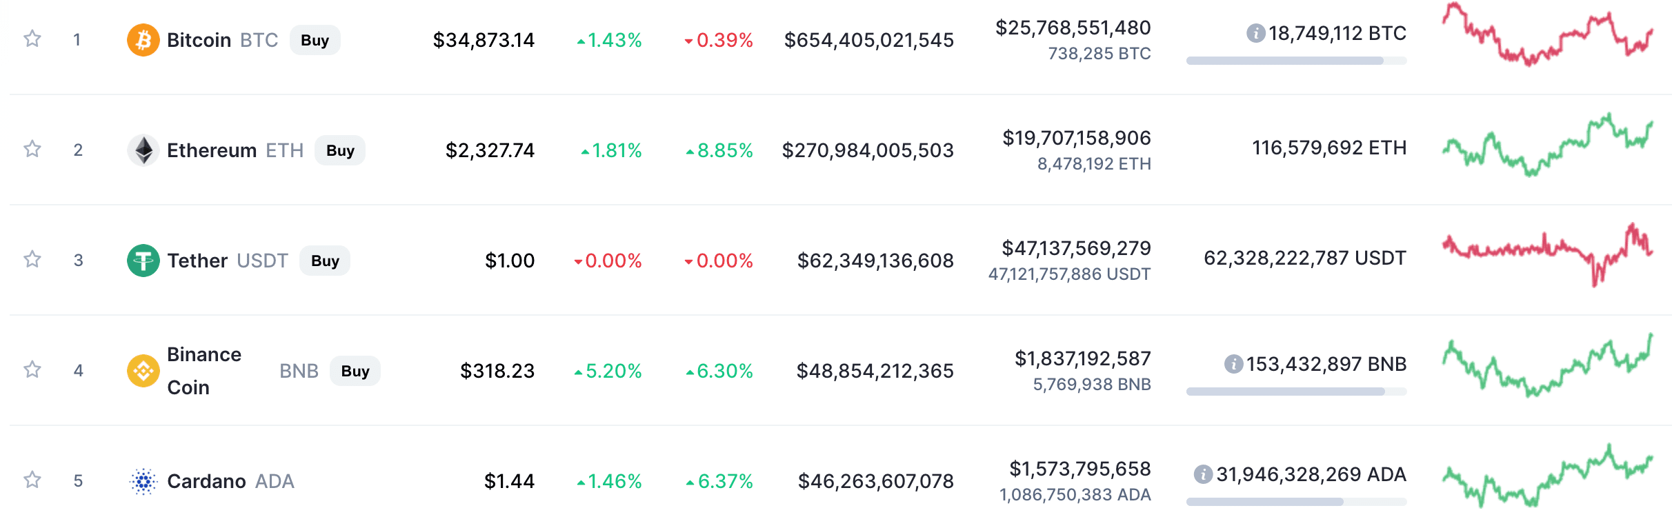Screen dimensions: 1672x528
Task: Star Cardano in the watchlist column
Action: click(x=32, y=481)
